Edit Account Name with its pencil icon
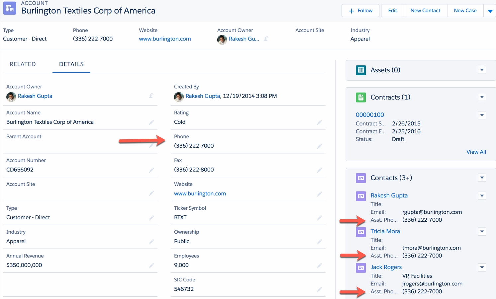Screen dimensions: 496x299 point(151,122)
